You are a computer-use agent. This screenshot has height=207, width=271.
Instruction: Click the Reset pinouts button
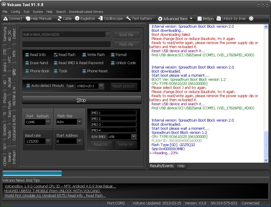point(124,86)
